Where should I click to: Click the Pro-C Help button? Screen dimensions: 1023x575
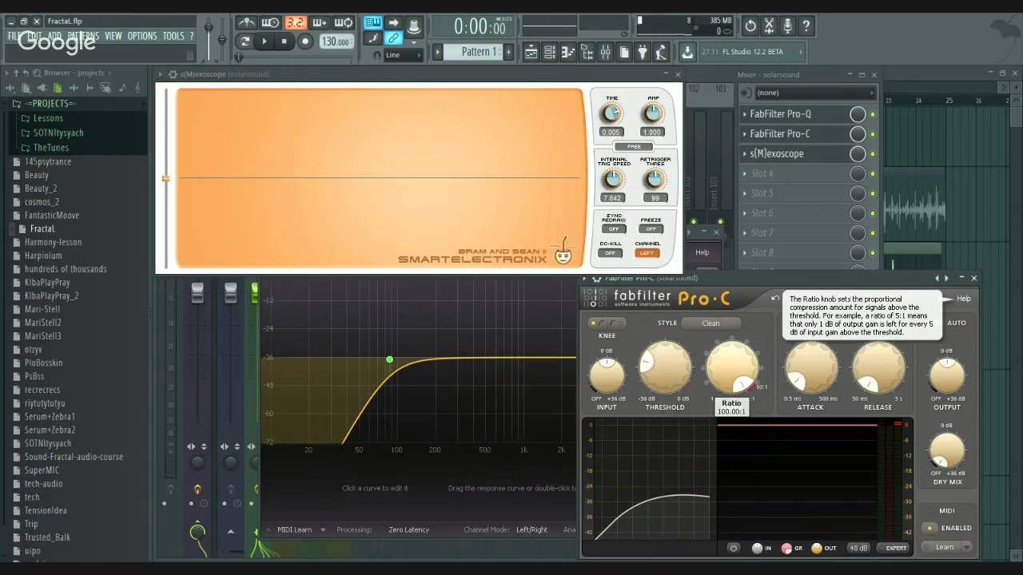click(x=963, y=298)
